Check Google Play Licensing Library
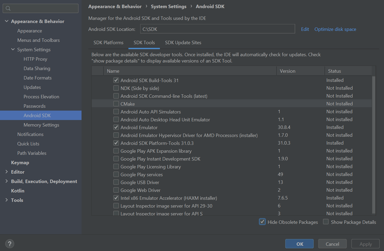This screenshot has height=251, width=384. (116, 167)
